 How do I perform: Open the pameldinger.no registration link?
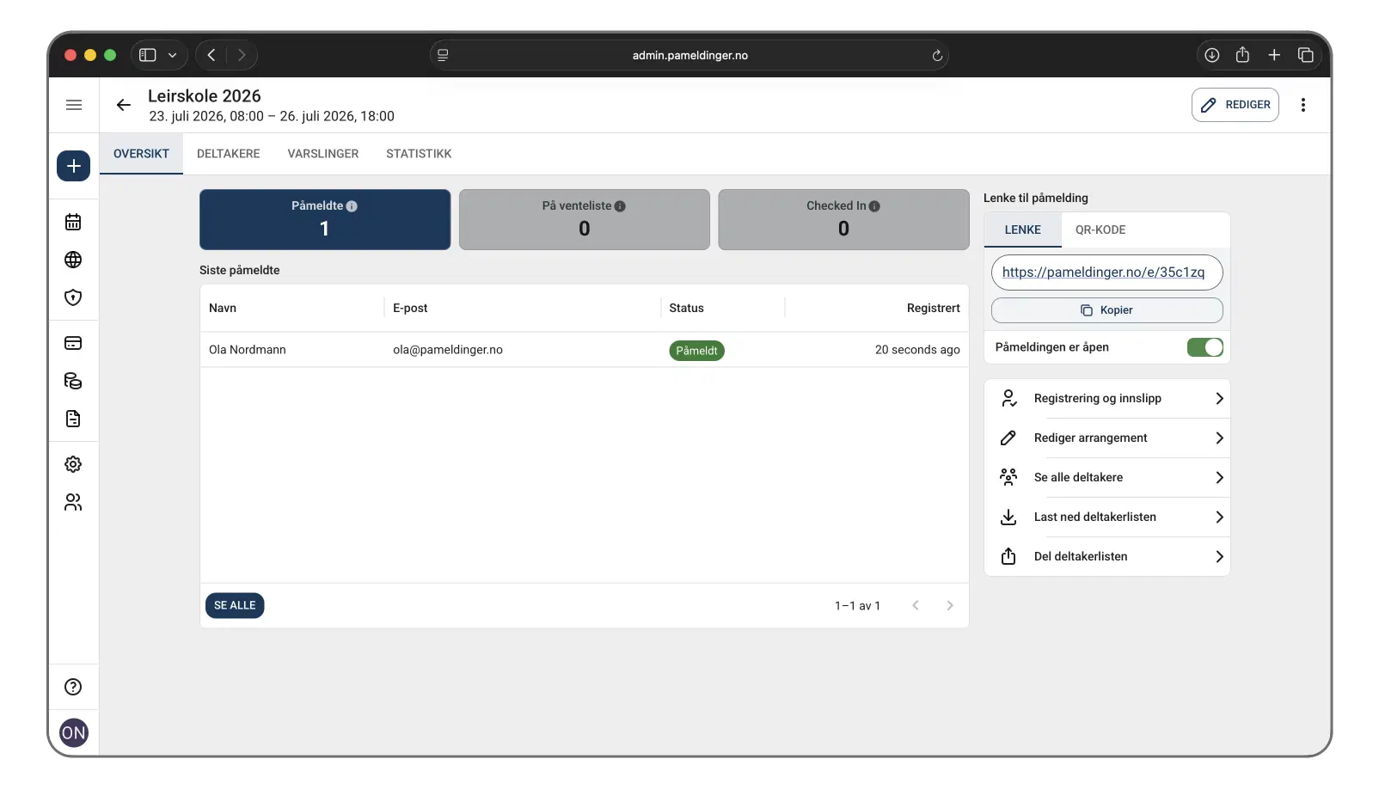tap(1103, 272)
